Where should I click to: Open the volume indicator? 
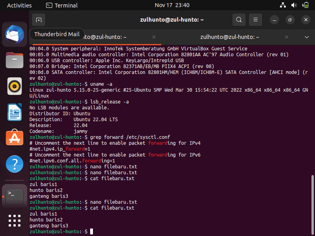pos(294,5)
